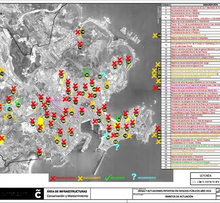Click the red X marker numbered 17
The width and height of the screenshot is (220, 203).
[x=47, y=113]
